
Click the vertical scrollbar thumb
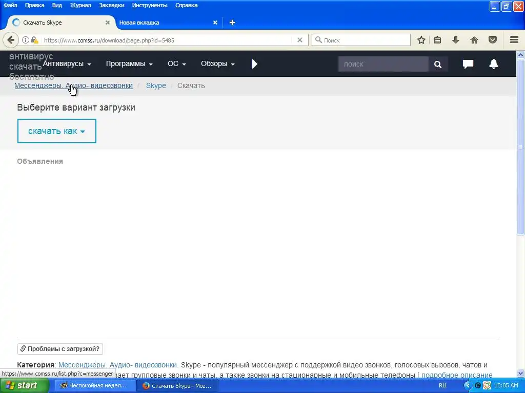[521, 147]
